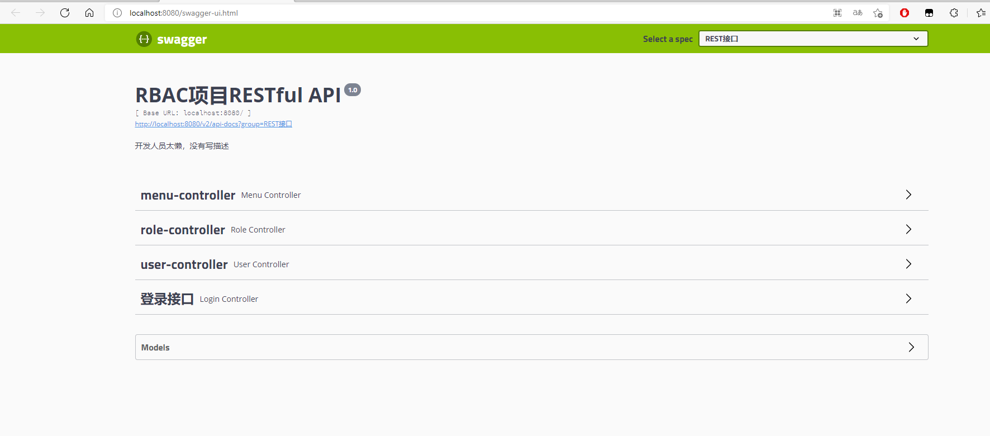Screen dimensions: 990x436
Task: Add this page to favorites
Action: 878,13
